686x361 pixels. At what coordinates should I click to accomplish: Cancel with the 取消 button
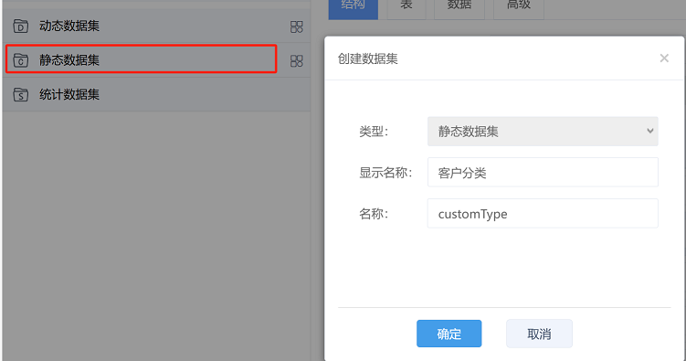click(x=539, y=334)
